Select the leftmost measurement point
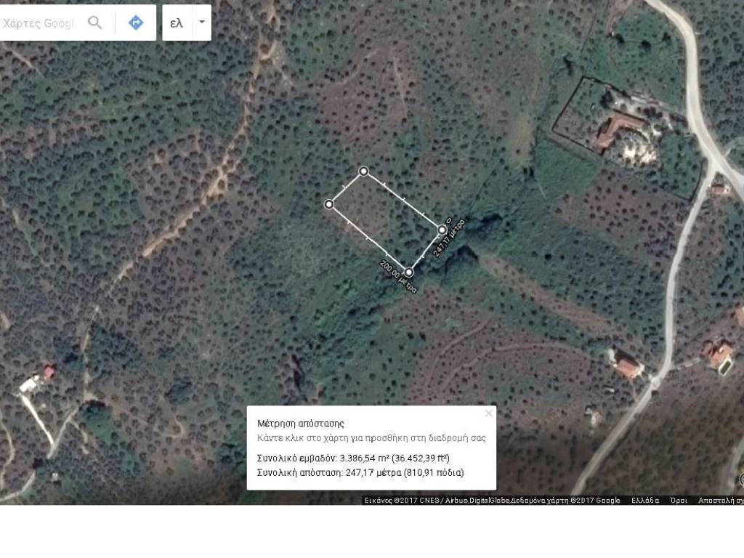The height and width of the screenshot is (558, 744). (328, 204)
